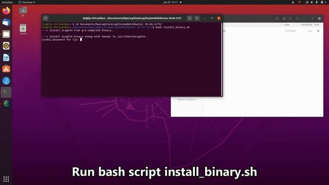Screen dimensions: 329x185
Task: Launch Firefox from the dock
Action: tap(6, 11)
